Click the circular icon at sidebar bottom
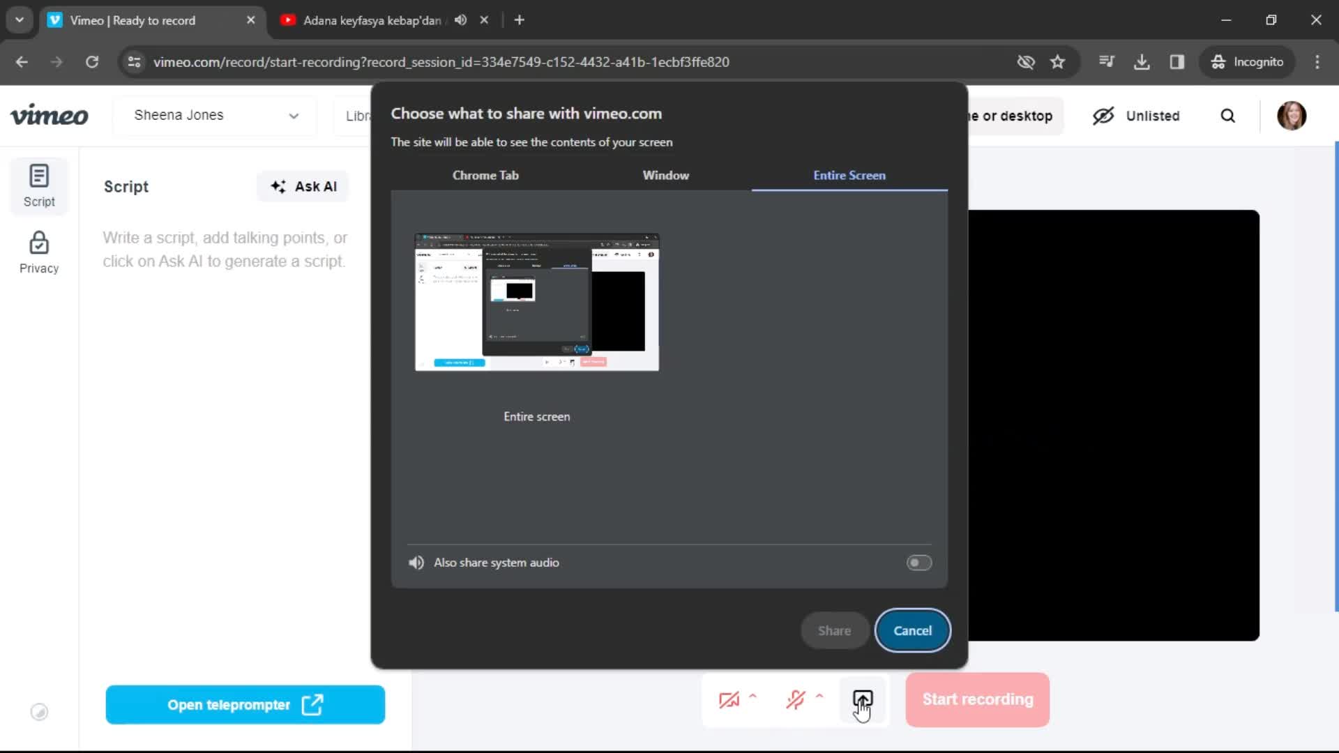Screen dimensions: 1339x753 39,712
